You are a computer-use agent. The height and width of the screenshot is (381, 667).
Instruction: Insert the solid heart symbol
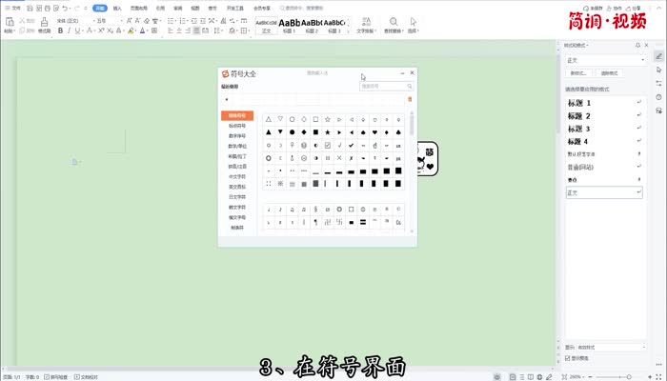click(374, 131)
